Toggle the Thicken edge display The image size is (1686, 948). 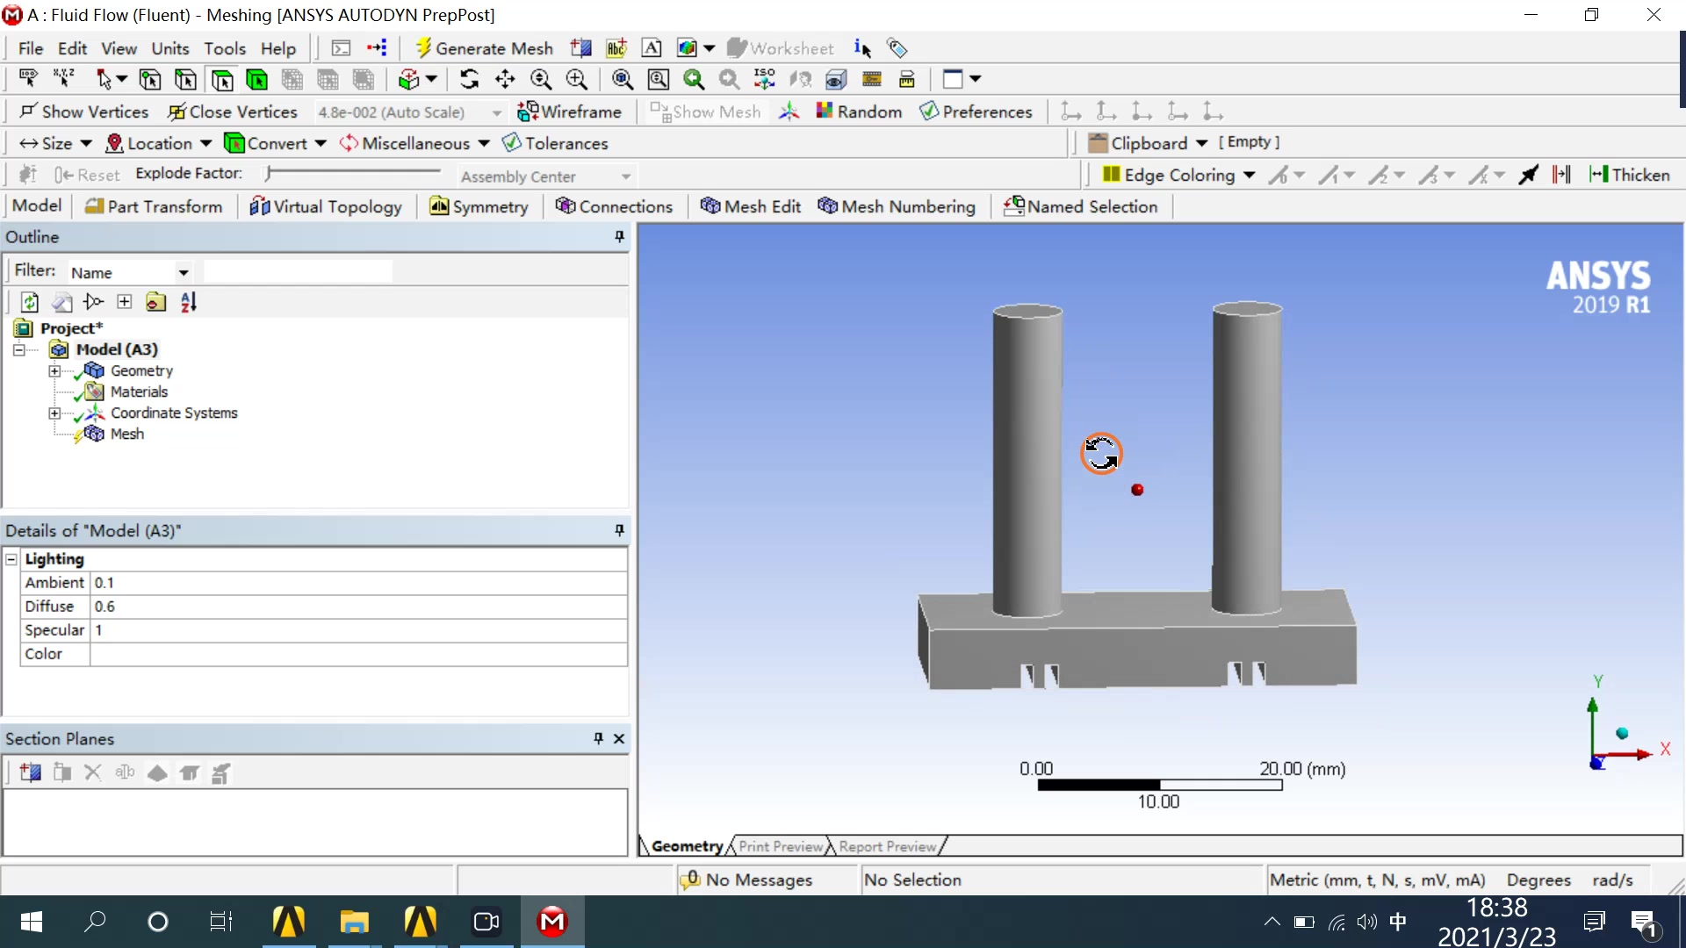(x=1630, y=175)
